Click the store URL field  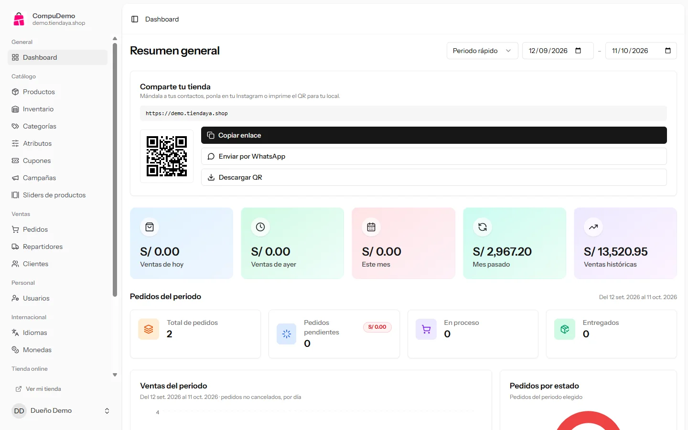click(403, 113)
